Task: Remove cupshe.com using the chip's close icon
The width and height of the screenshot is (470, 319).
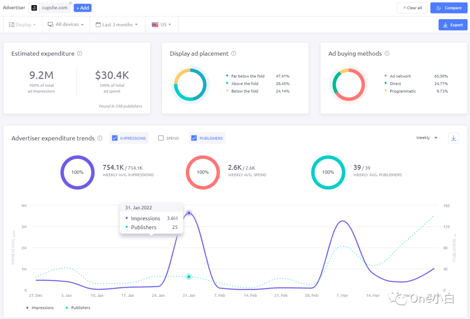Action: pos(70,3)
